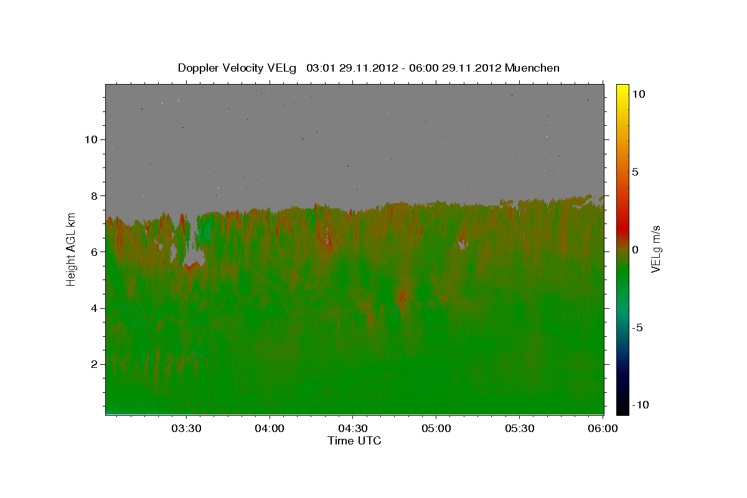Click the 'Time UTC' axis title
The width and height of the screenshot is (747, 498).
click(354, 441)
